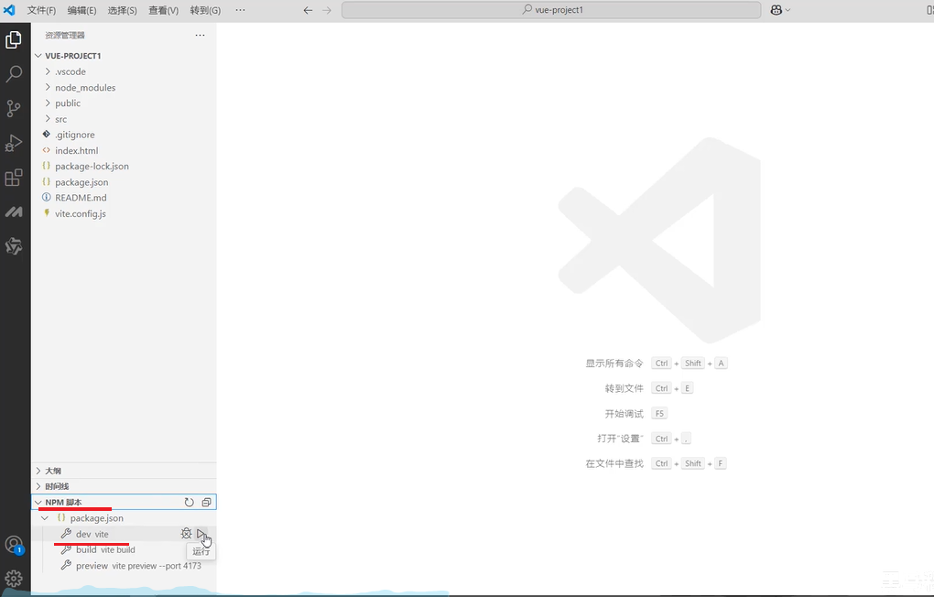Collapse all in NPM scripts panel
This screenshot has width=934, height=597.
tap(206, 503)
